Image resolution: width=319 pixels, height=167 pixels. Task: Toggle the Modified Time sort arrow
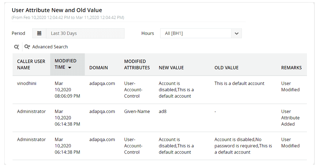[x=69, y=67]
